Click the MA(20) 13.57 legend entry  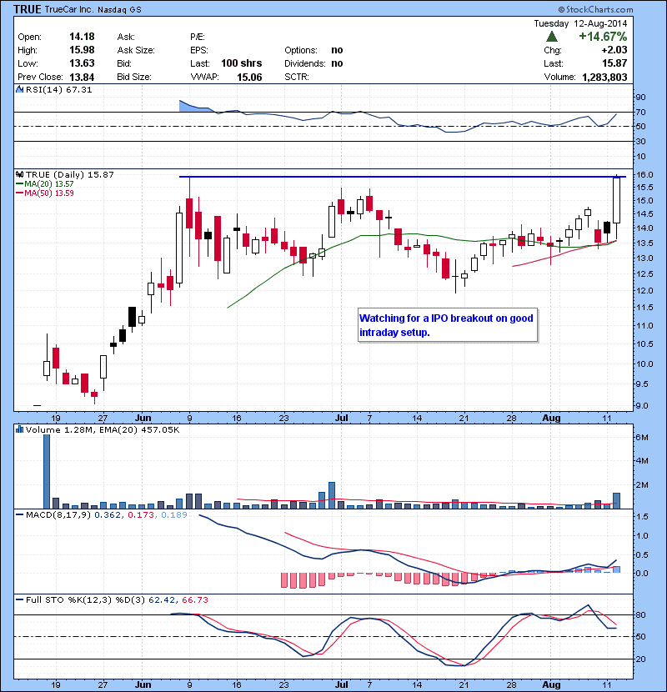[x=44, y=183]
